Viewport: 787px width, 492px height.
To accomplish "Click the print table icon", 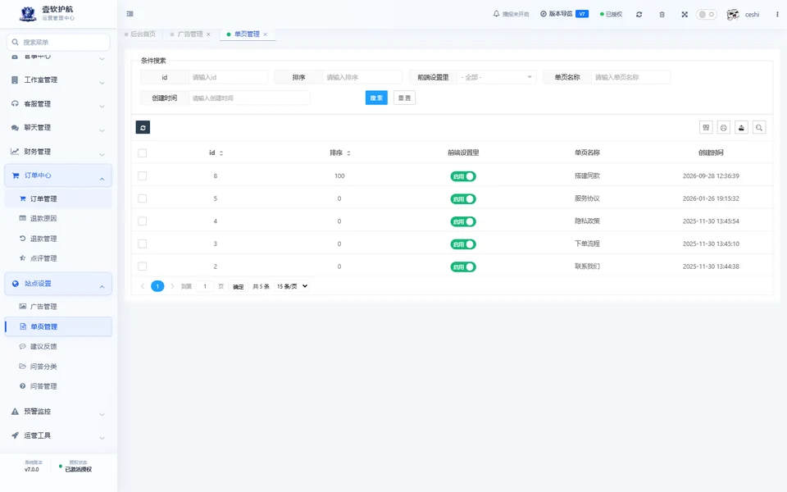I will click(724, 128).
